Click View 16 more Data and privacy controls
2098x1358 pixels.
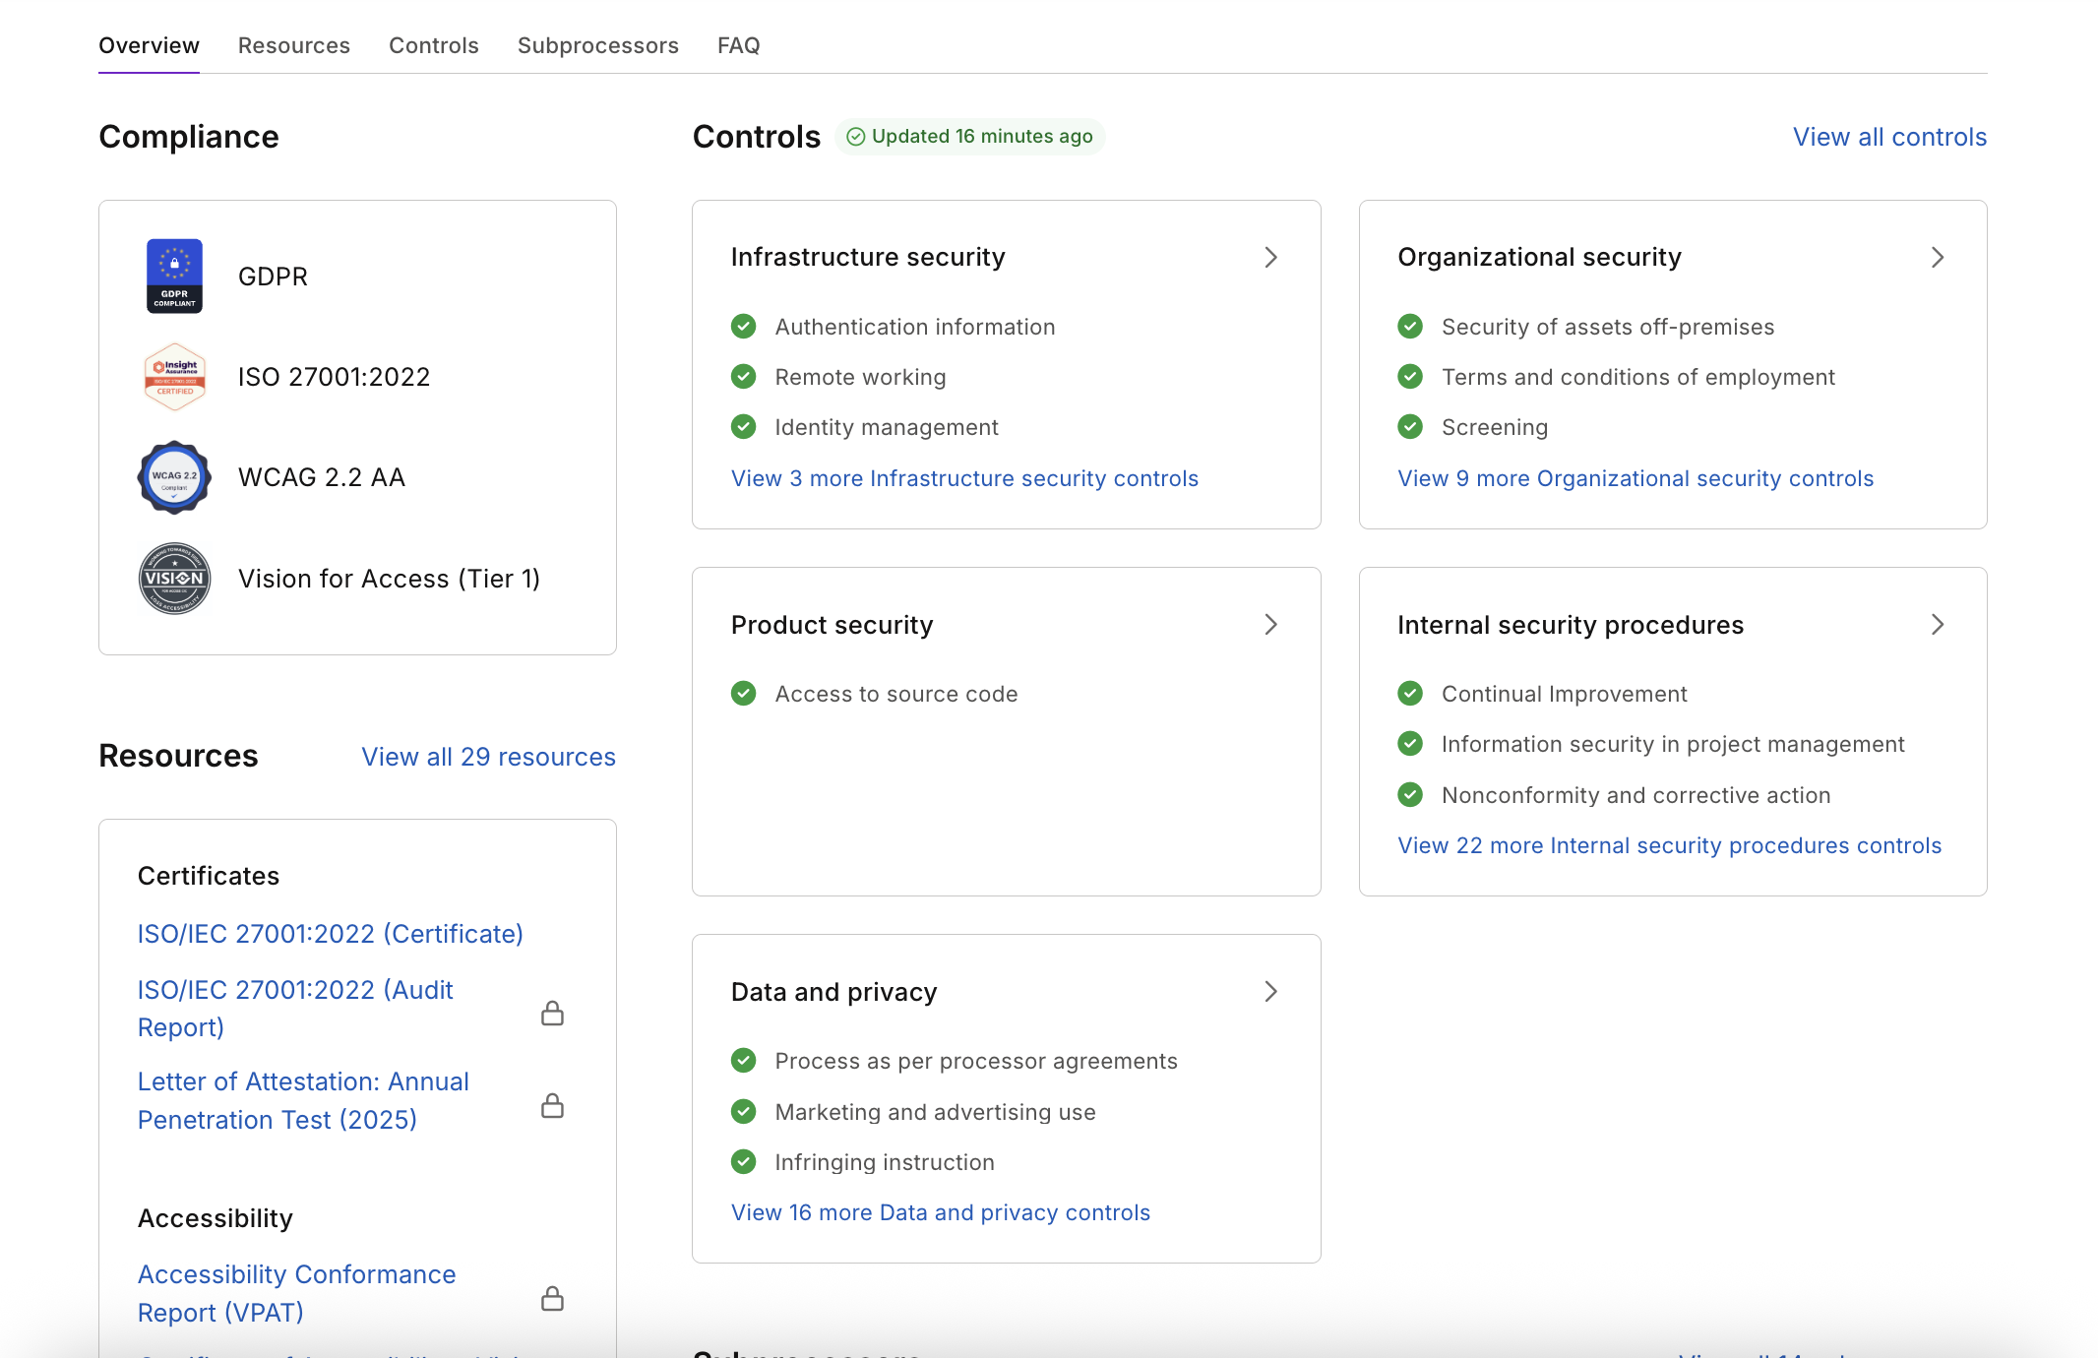(x=941, y=1212)
